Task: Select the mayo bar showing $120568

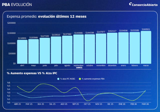Action: [33, 51]
